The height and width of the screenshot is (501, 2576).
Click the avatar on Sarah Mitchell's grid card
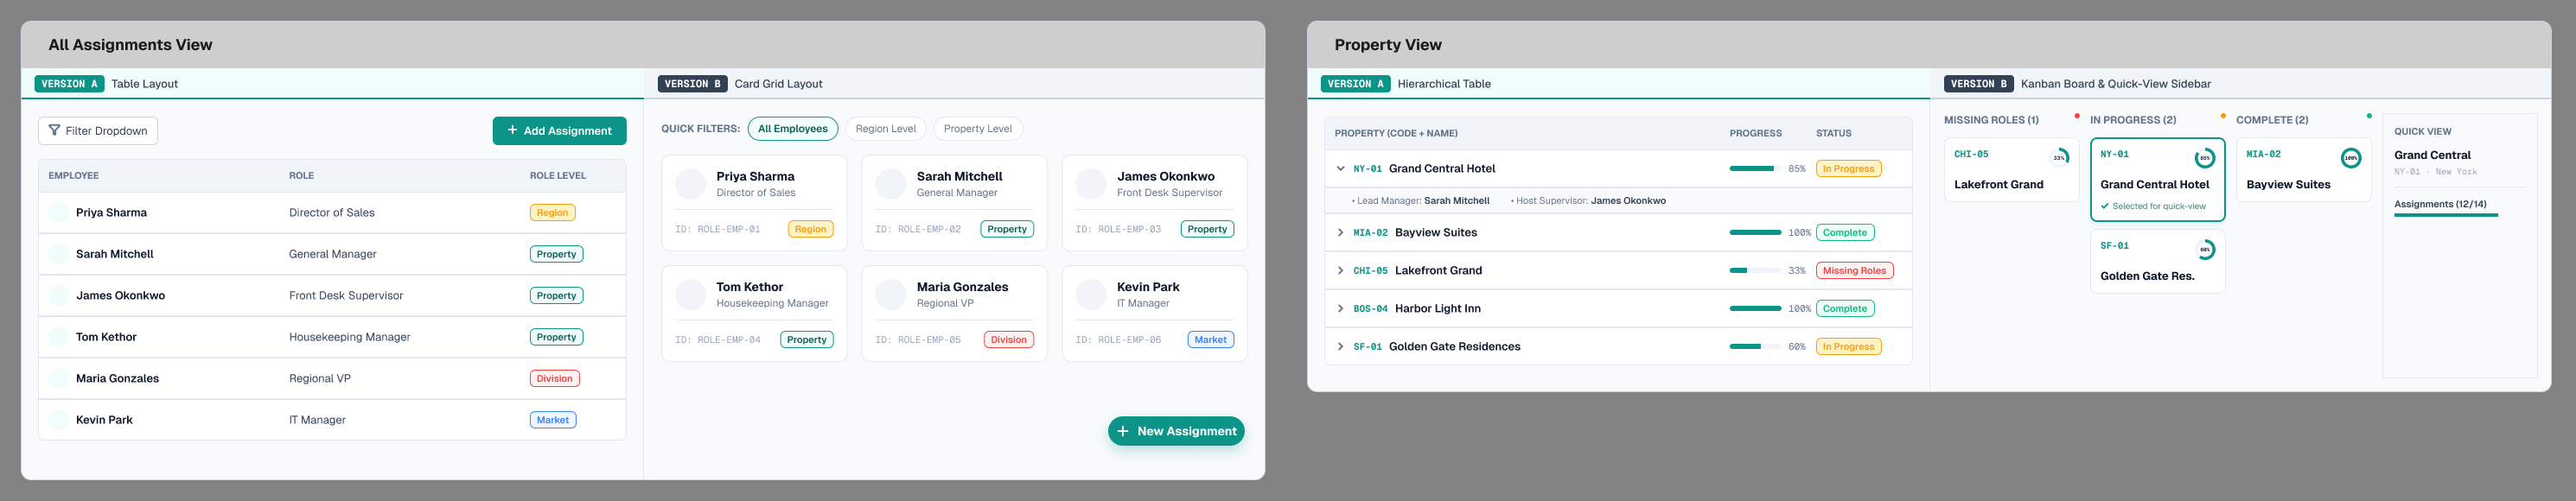click(x=891, y=184)
